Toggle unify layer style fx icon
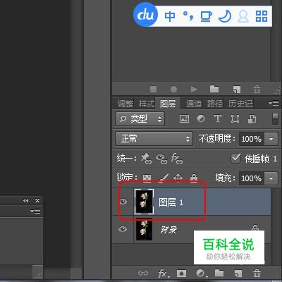The width and height of the screenshot is (282, 282). click(177, 159)
